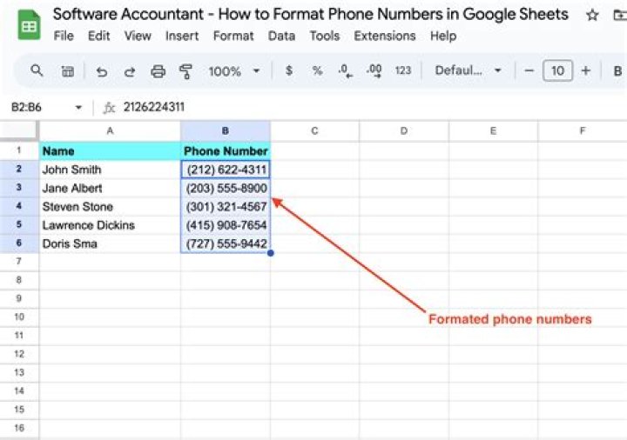
Task: Select row 10 header
Action: (19, 317)
